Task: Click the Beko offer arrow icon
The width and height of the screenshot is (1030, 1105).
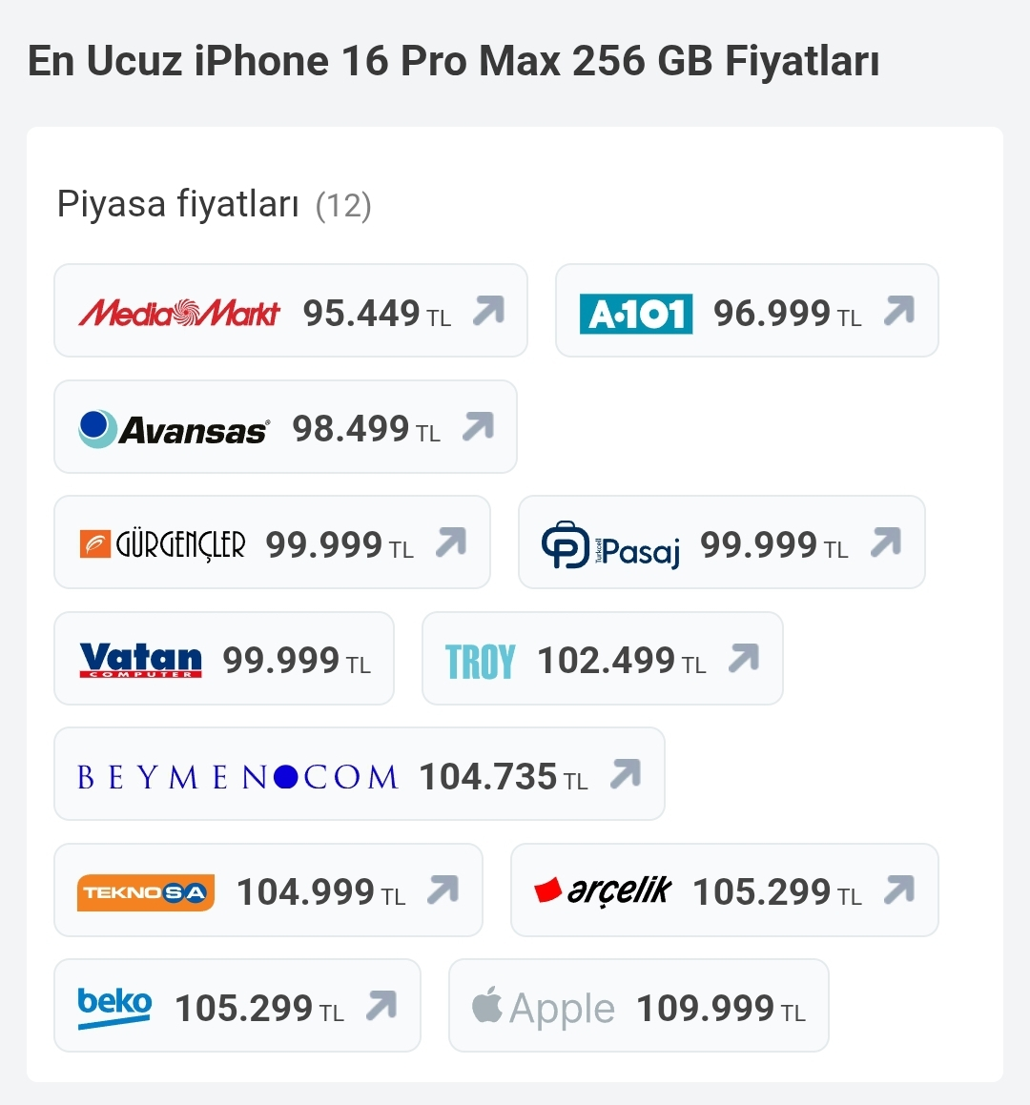Action: point(381,1006)
